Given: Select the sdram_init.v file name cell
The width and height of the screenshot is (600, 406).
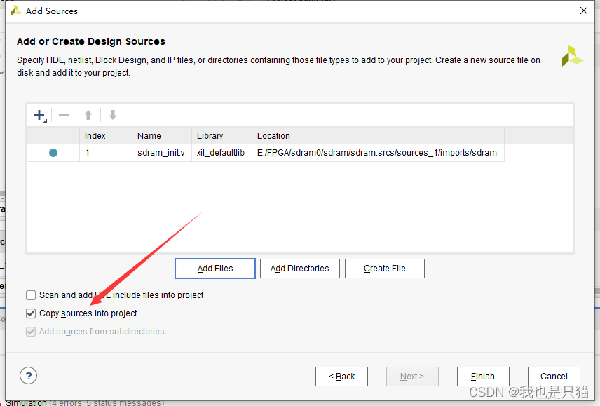Looking at the screenshot, I should pyautogui.click(x=162, y=153).
